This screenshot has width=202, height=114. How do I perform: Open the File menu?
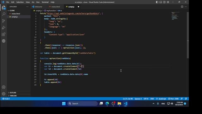coord(8,2)
